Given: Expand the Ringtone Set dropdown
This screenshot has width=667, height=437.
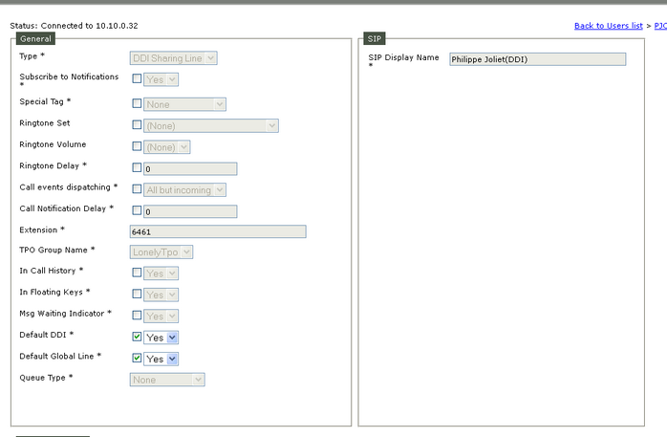Looking at the screenshot, I should coord(211,125).
